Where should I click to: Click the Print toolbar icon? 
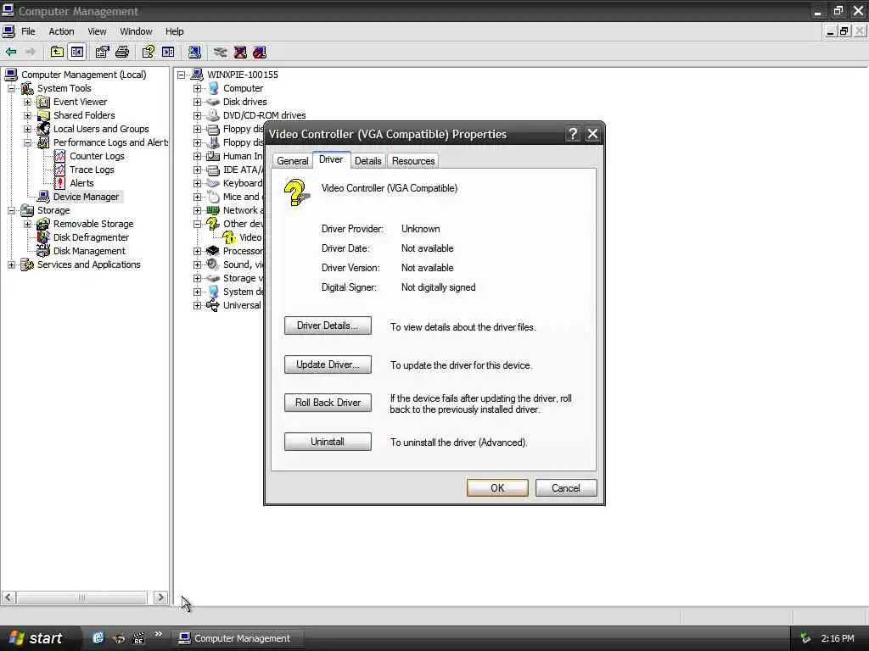[x=122, y=52]
